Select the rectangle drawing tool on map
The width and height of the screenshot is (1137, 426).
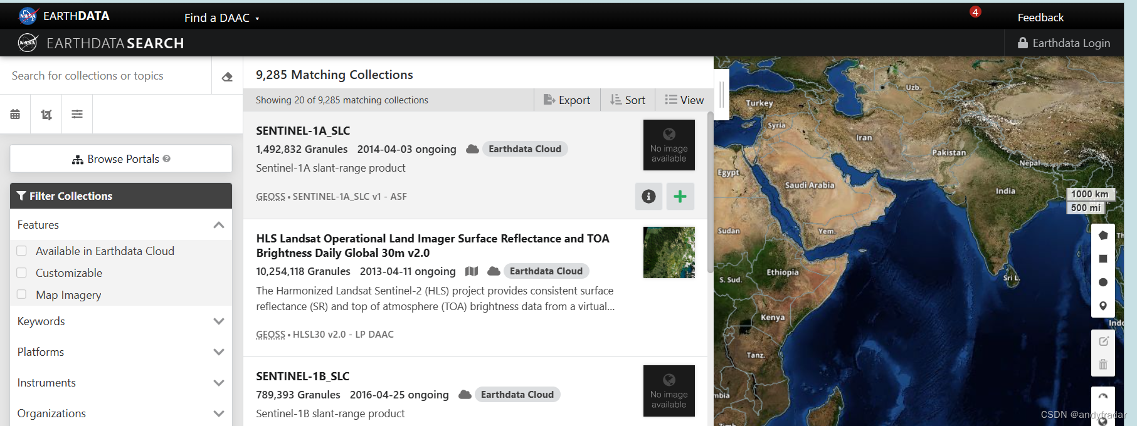pos(1103,259)
